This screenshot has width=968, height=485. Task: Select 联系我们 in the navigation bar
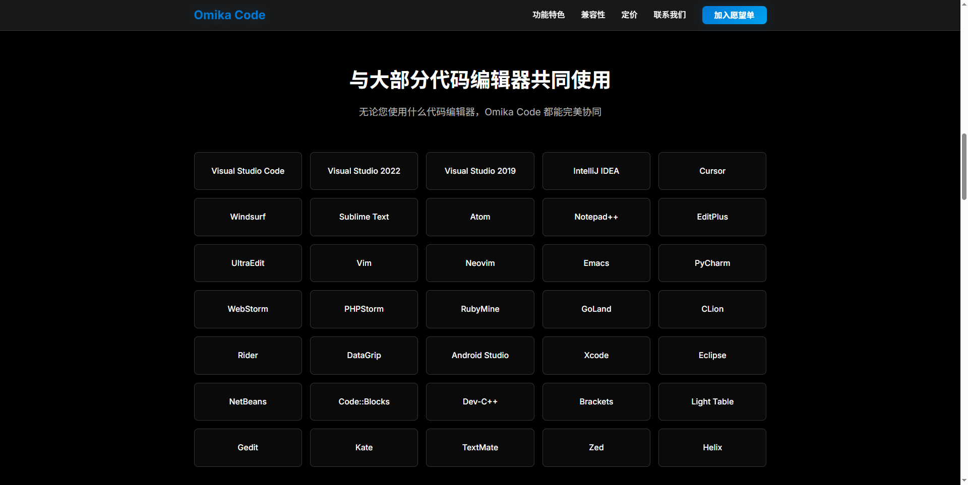670,15
